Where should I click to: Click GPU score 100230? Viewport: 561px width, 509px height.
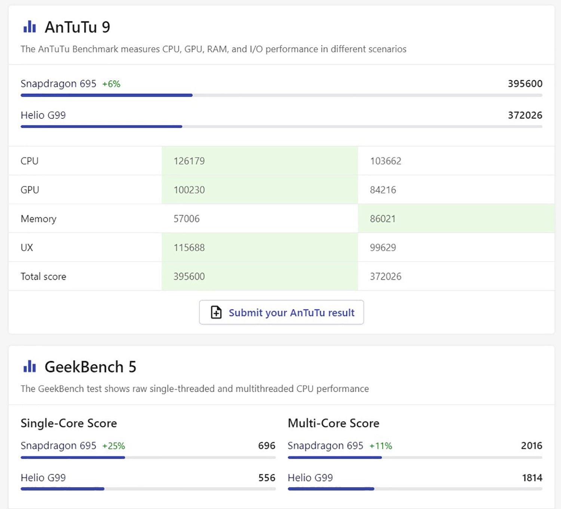[x=189, y=190]
